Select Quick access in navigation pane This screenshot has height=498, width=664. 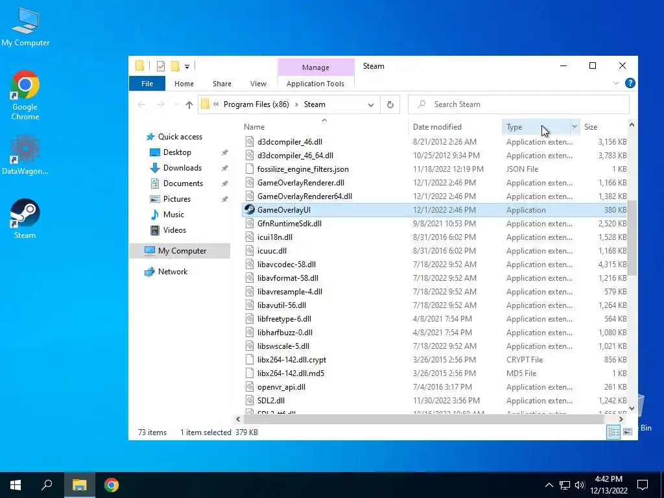point(180,136)
